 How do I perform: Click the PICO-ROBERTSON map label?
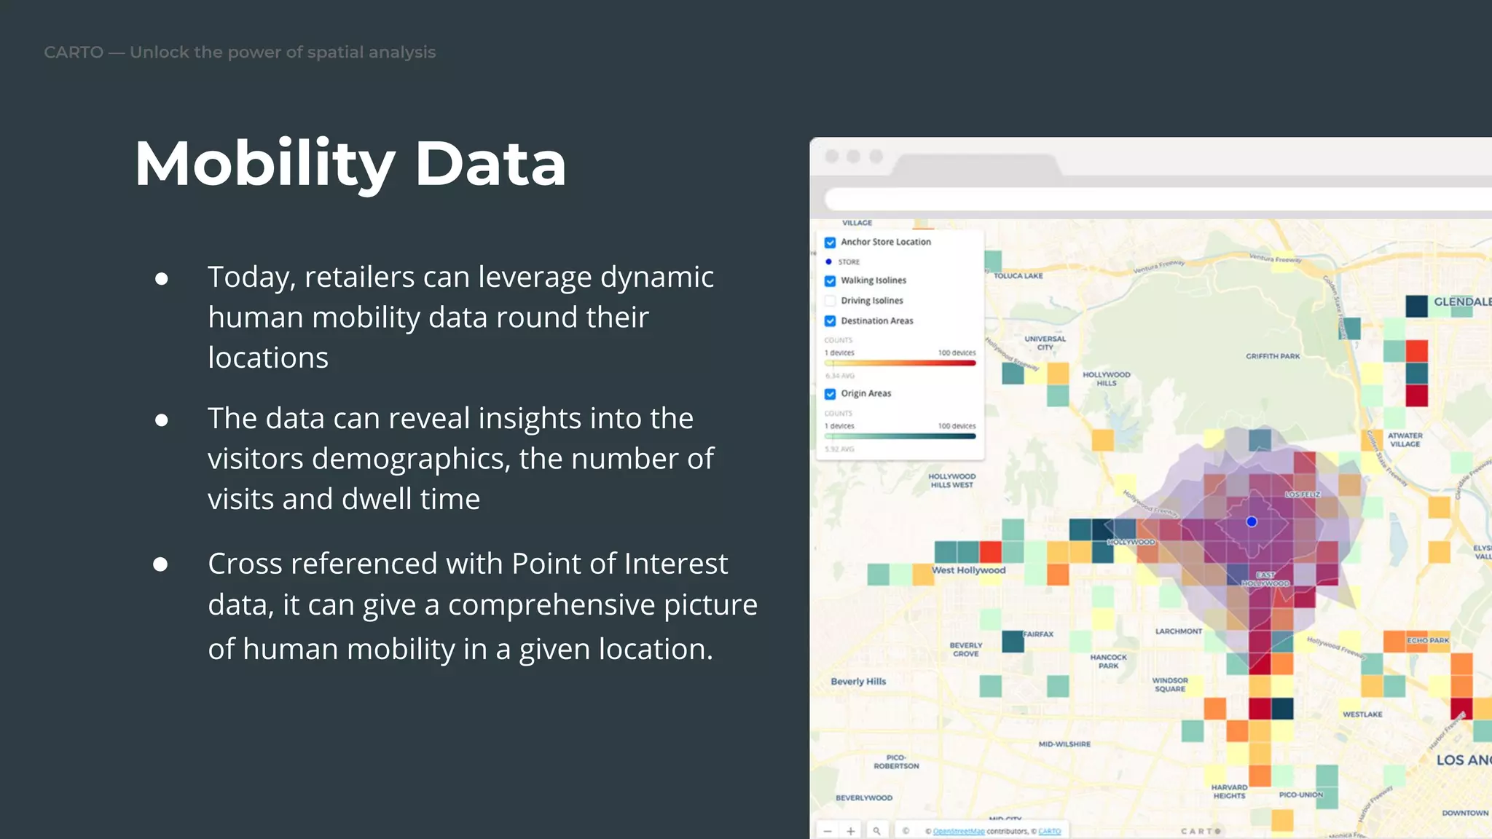coord(896,762)
